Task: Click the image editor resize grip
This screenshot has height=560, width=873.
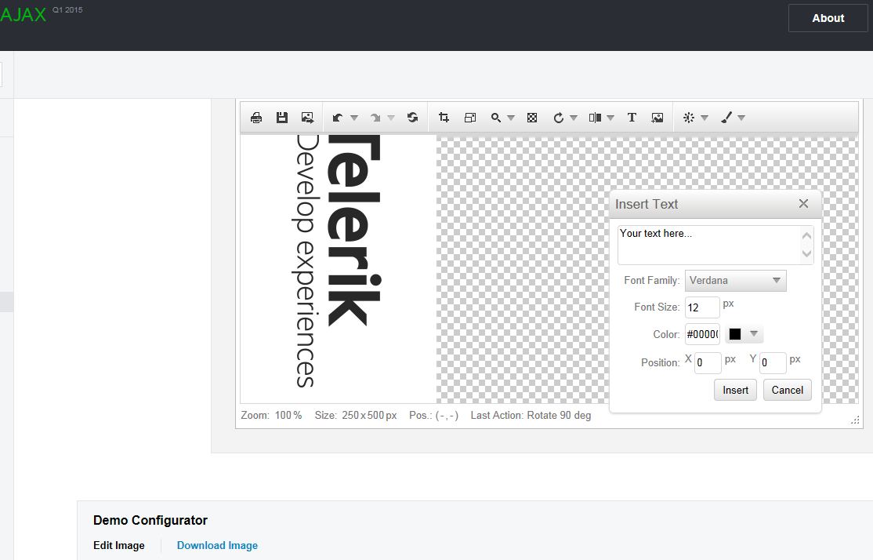Action: tap(855, 420)
